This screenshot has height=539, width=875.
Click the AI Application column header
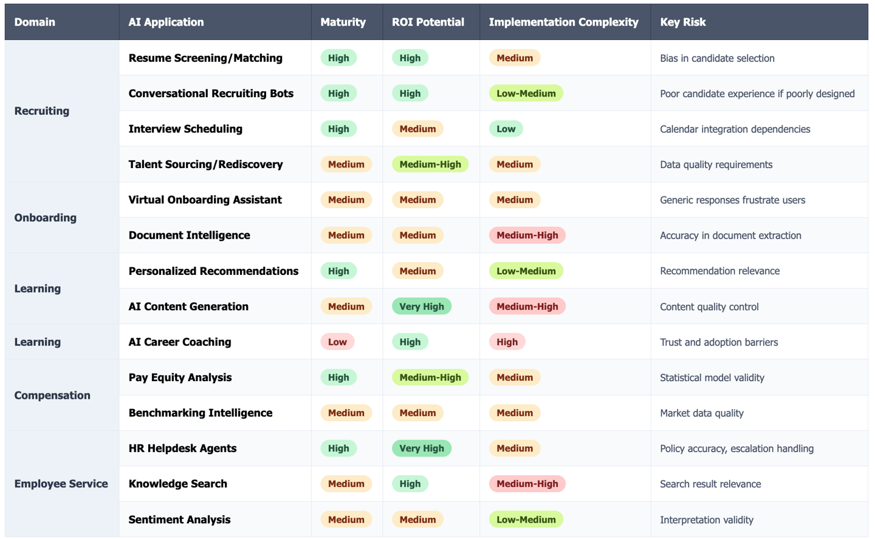coord(166,22)
